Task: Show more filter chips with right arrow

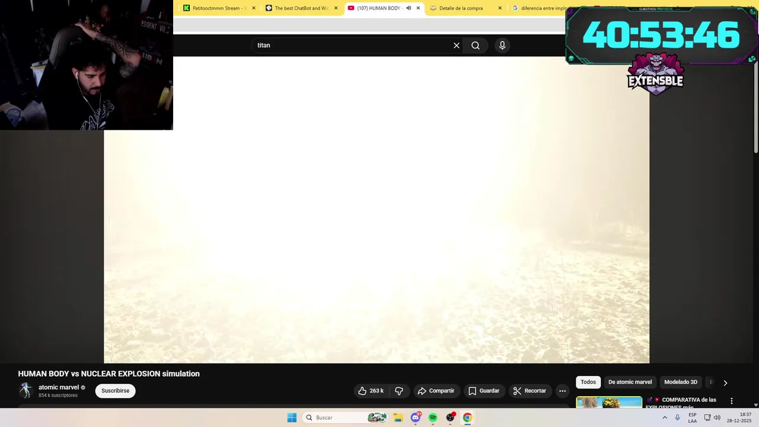Action: pyautogui.click(x=725, y=383)
